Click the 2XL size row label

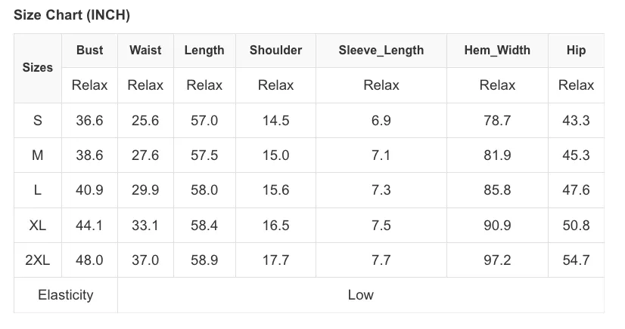click(x=38, y=260)
